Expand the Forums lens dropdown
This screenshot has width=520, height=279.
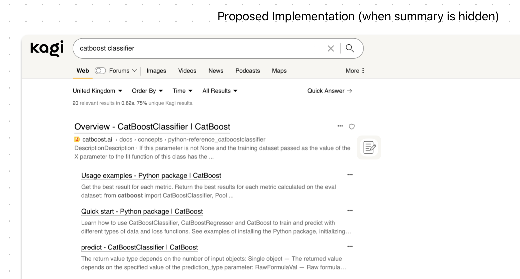(134, 71)
